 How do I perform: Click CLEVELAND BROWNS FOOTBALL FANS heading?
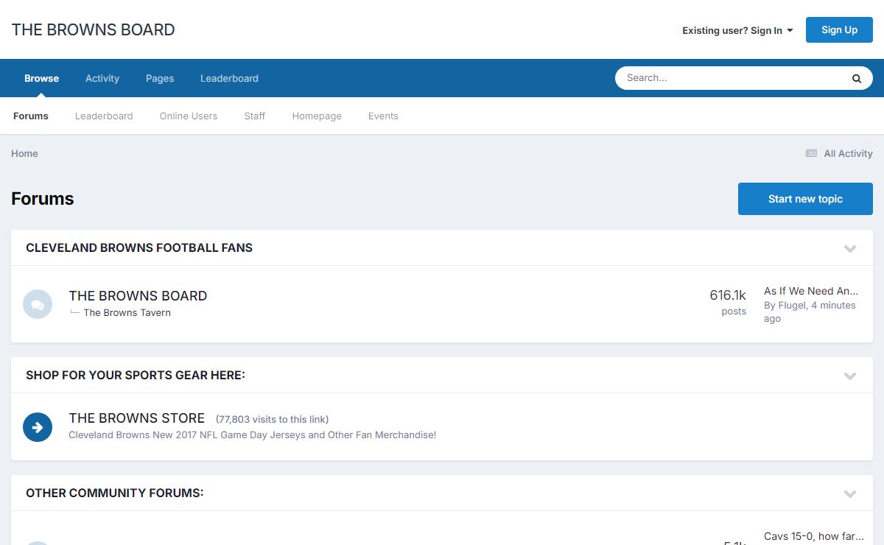point(139,247)
